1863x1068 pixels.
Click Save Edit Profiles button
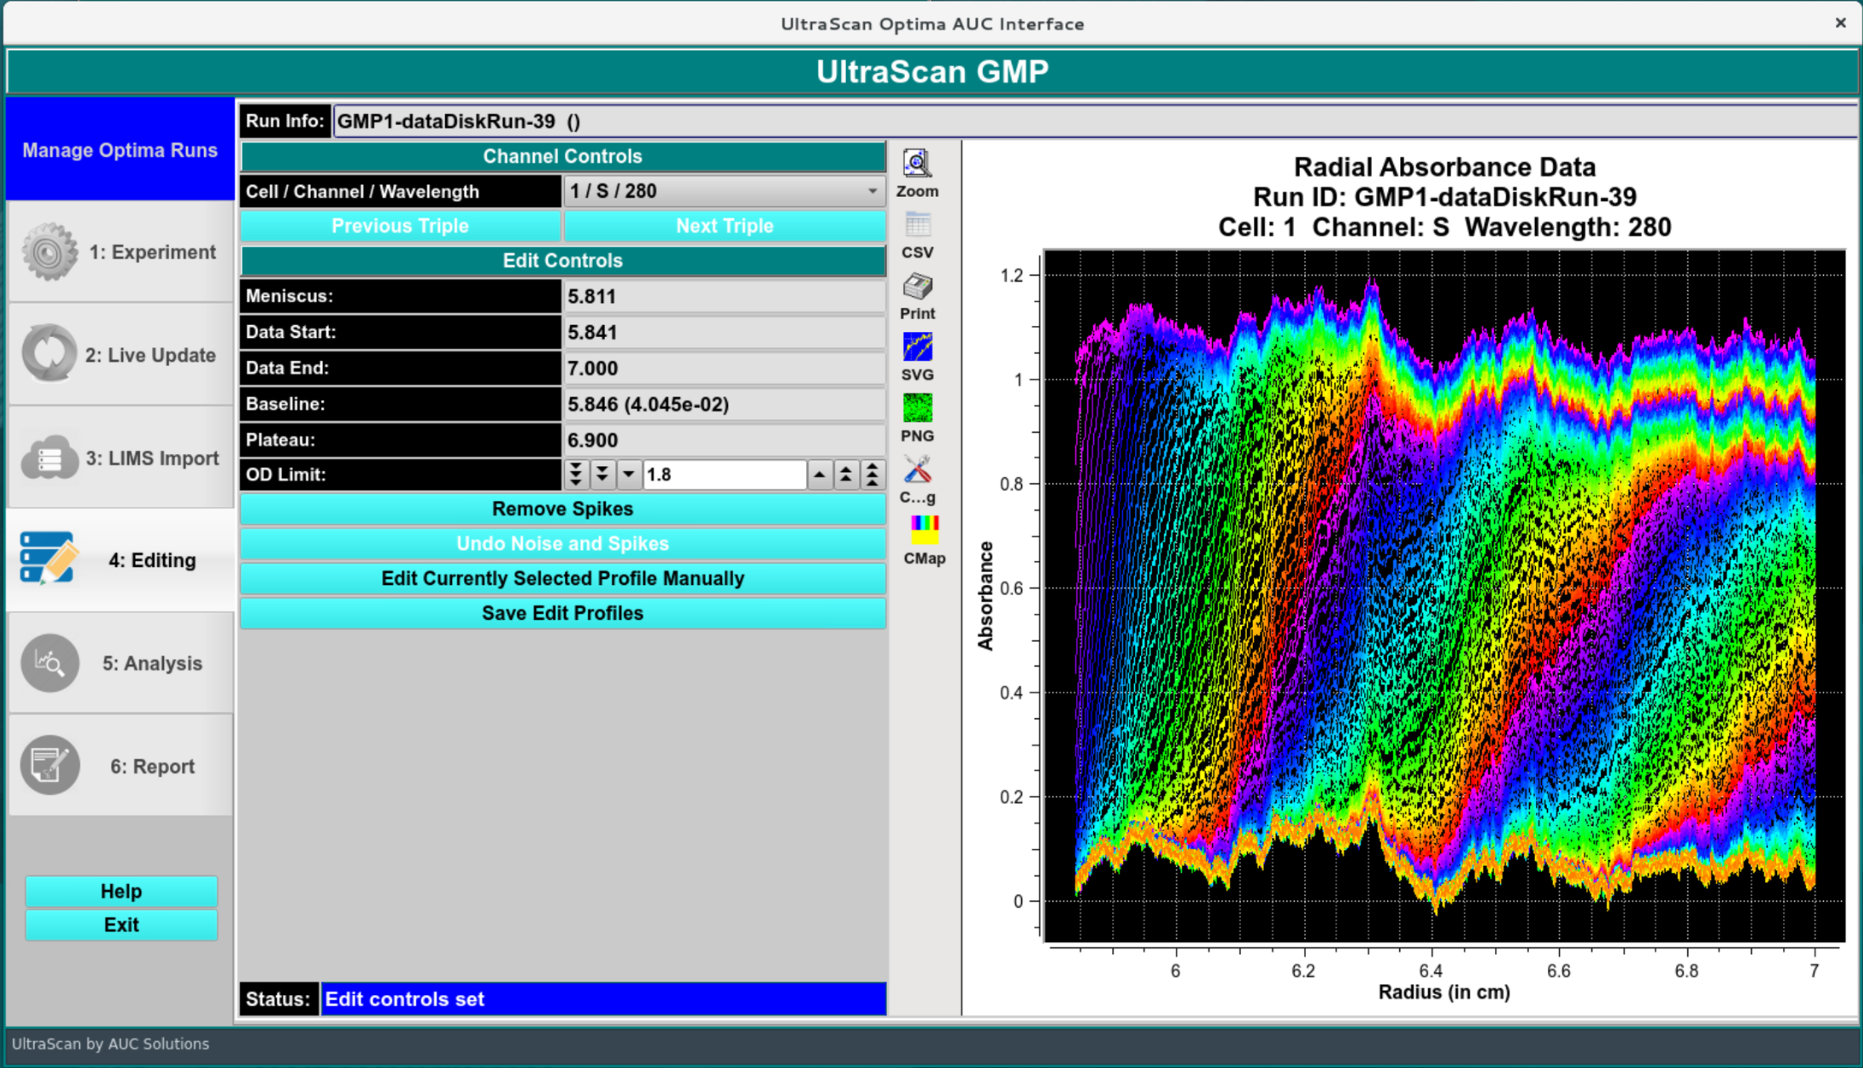pos(562,613)
